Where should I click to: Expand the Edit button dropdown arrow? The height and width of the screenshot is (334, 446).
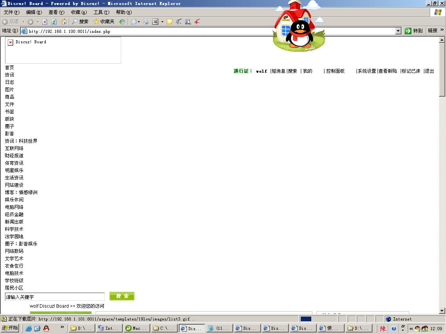pyautogui.click(x=162, y=22)
